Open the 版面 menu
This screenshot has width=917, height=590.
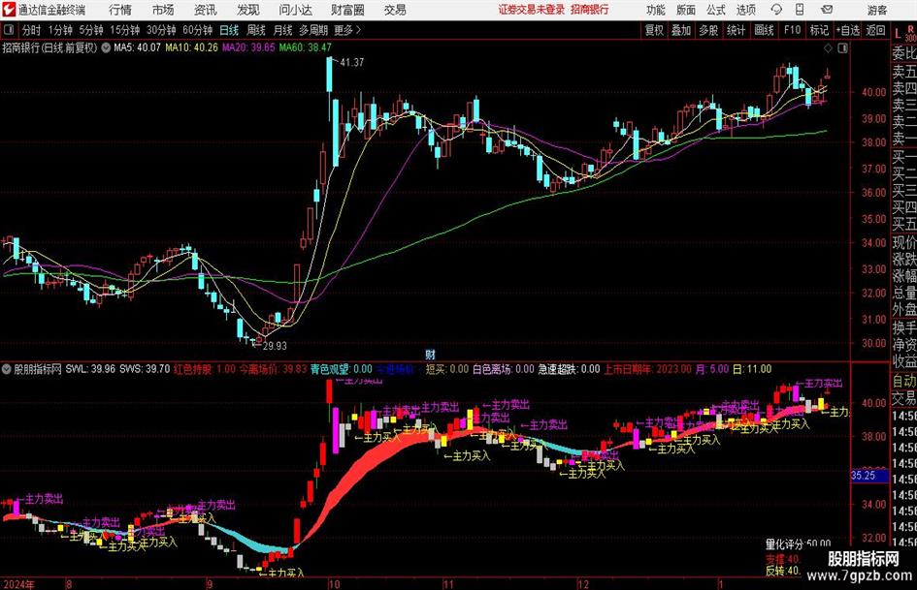coord(685,10)
